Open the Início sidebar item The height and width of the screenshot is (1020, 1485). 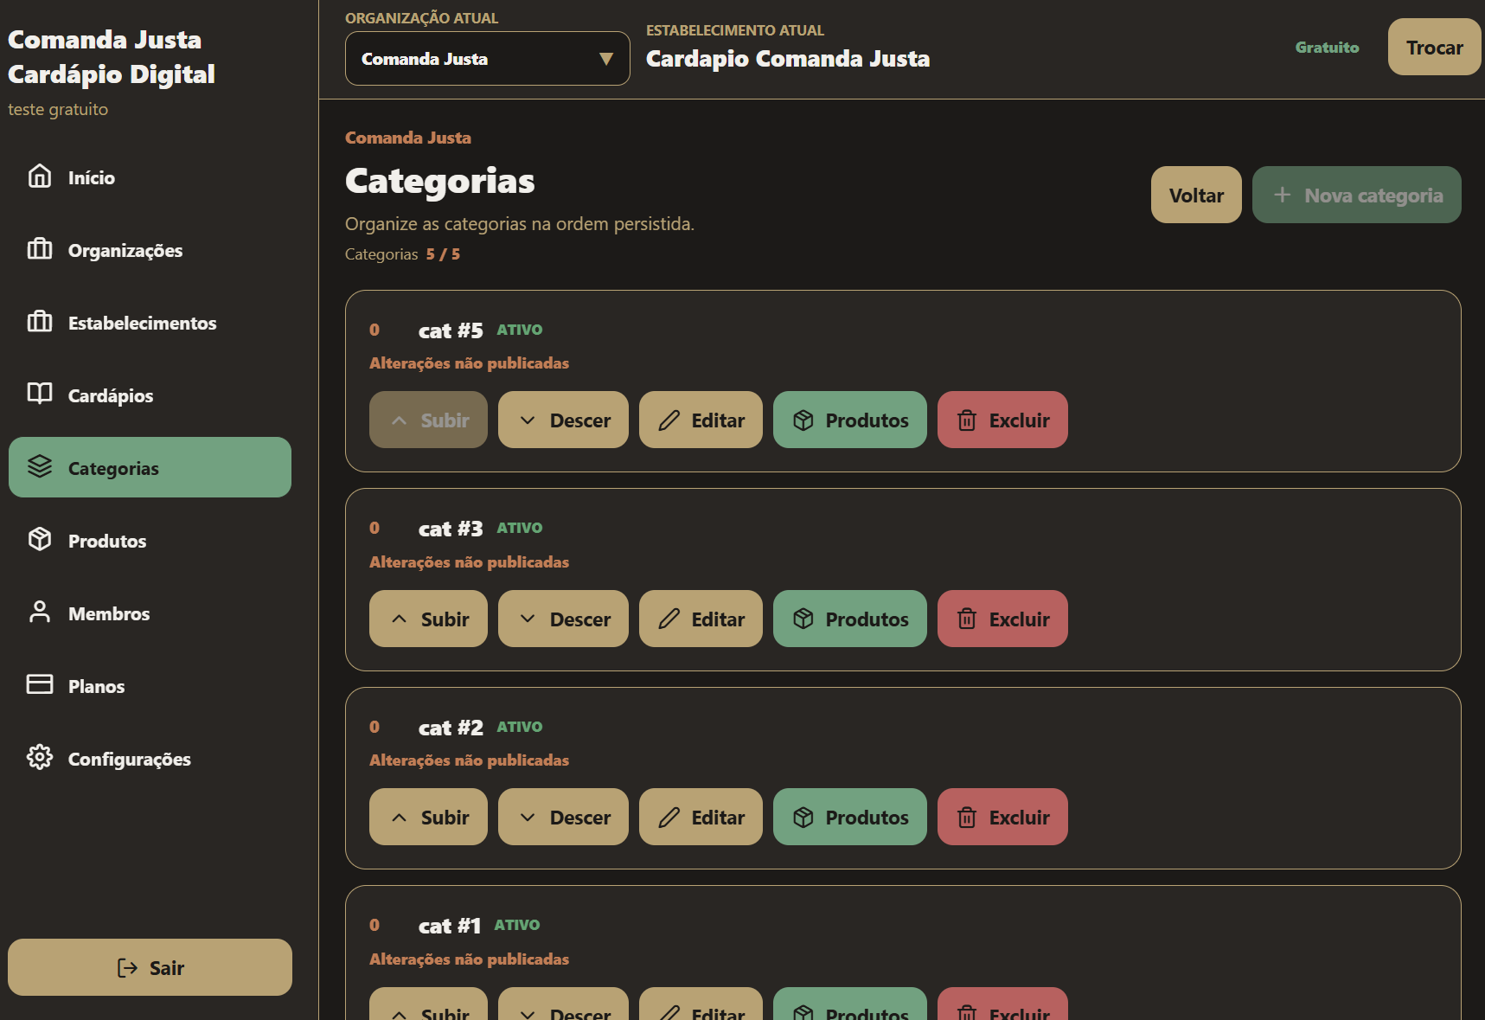click(150, 177)
